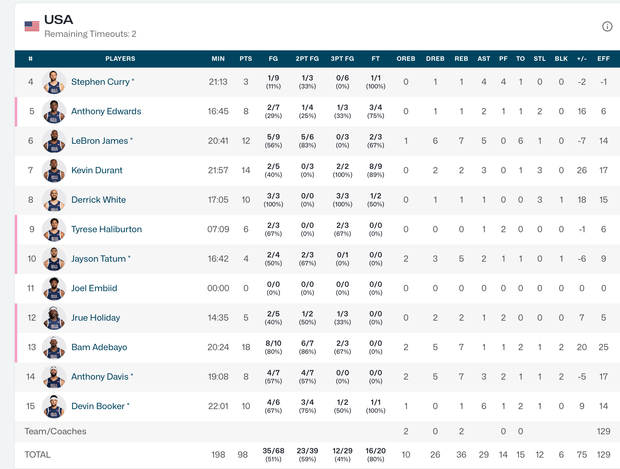Open Derrick White's player link
Viewport: 620px width, 469px height.
[x=98, y=200]
